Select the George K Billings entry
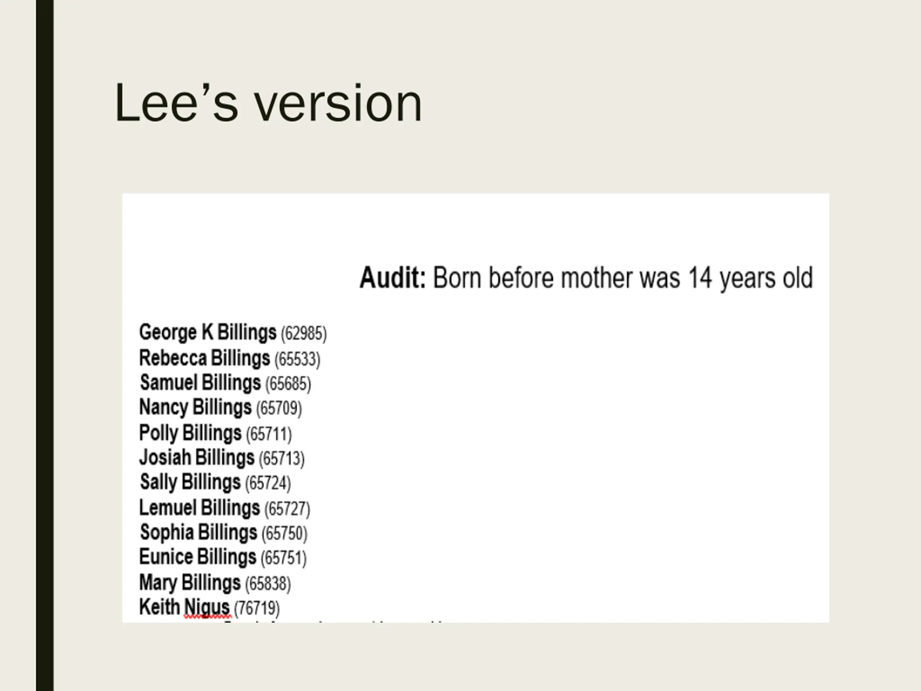Image resolution: width=921 pixels, height=691 pixels. [233, 333]
